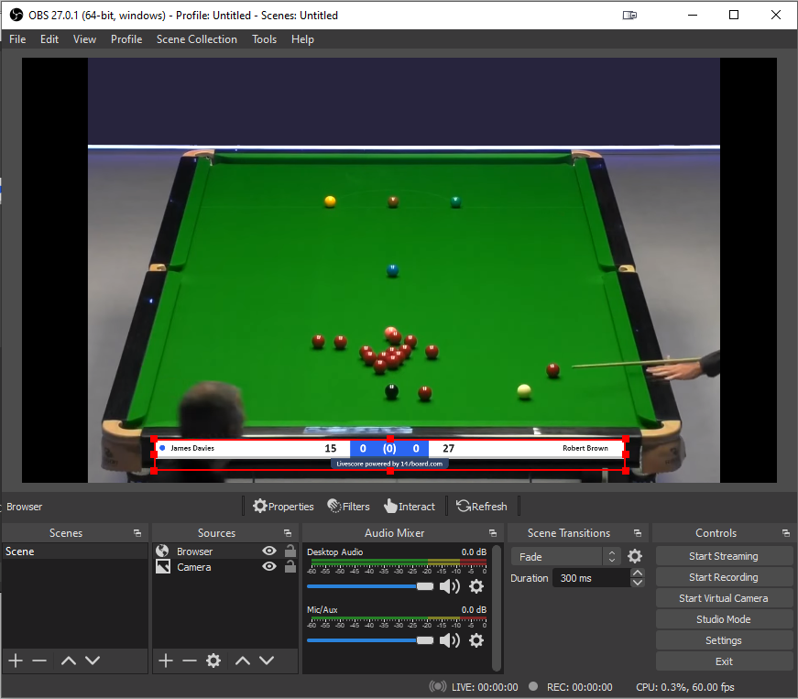Open the Scene Collection menu
Viewport: 798px width, 699px height.
(x=197, y=38)
